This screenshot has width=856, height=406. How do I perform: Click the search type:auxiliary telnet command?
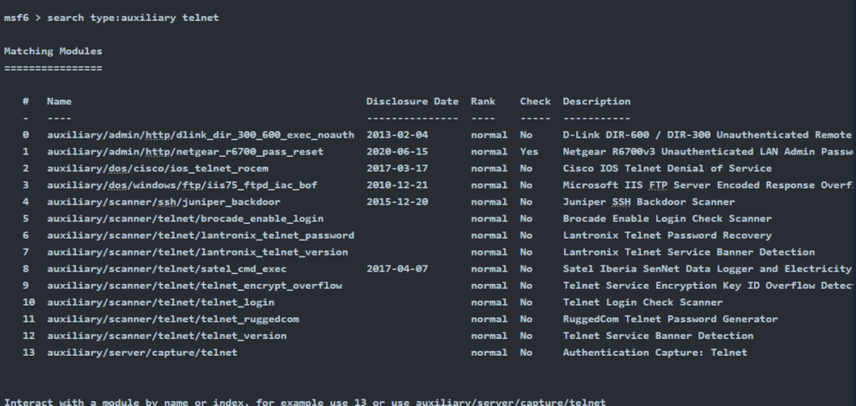tap(133, 18)
